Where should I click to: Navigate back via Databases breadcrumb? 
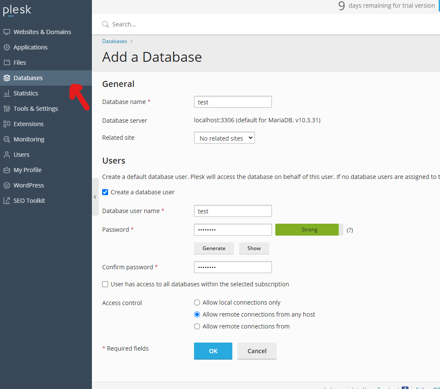(x=114, y=41)
